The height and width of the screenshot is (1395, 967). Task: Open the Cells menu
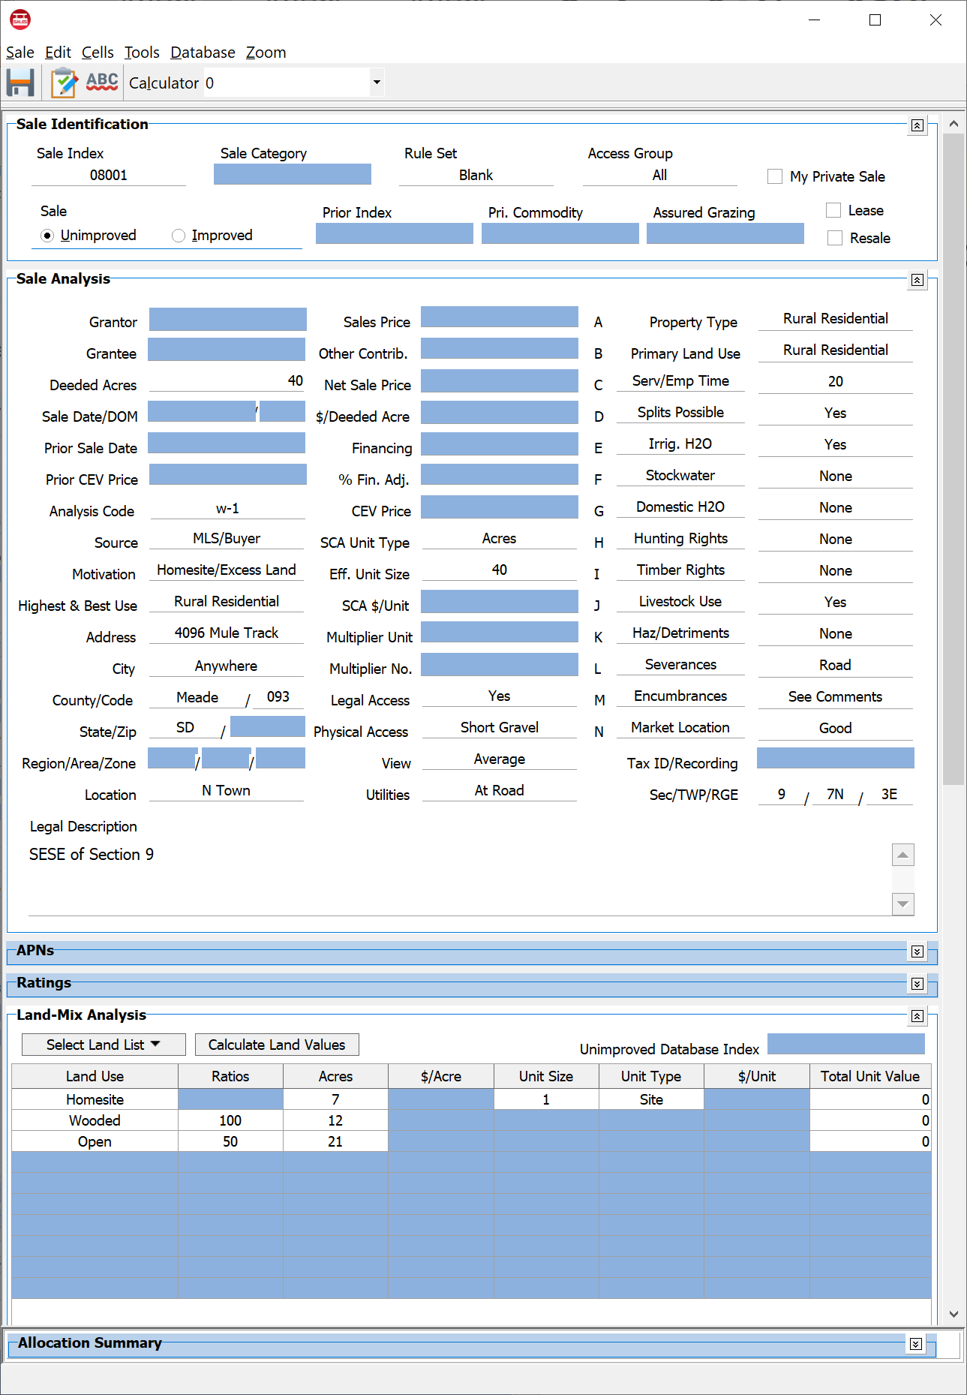pos(98,53)
